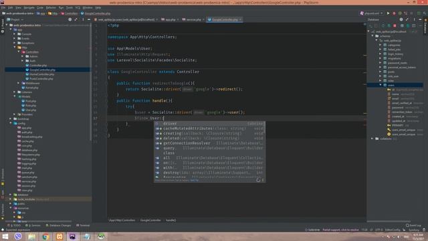The width and height of the screenshot is (428, 241).
Task: Select cacheMutatedAttributes in completion popup
Action: (x=209, y=129)
